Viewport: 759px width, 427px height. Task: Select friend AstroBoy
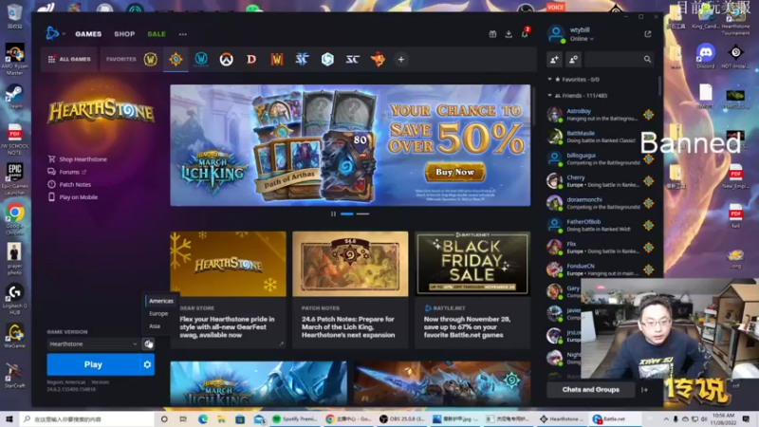[601, 114]
